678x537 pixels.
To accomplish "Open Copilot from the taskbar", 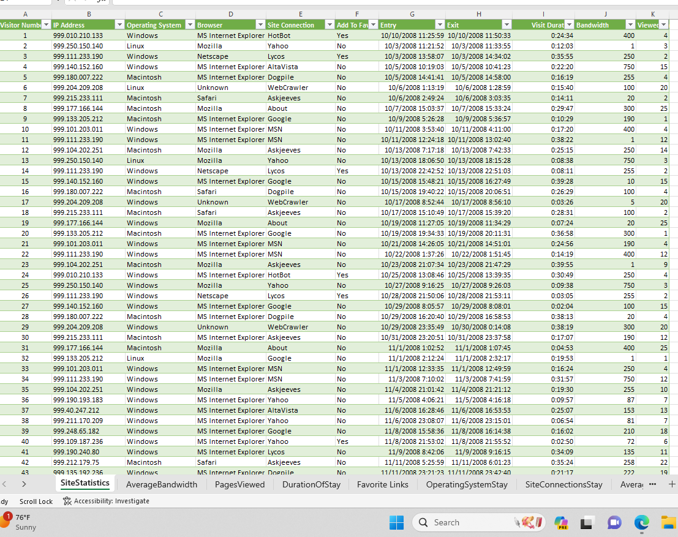I will tap(561, 522).
